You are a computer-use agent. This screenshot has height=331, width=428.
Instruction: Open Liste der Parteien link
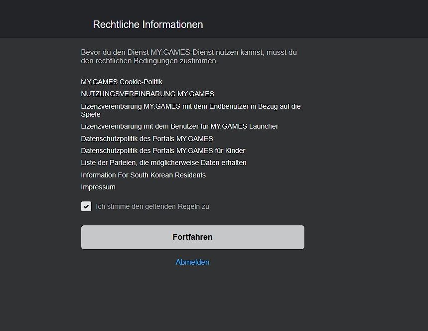coord(163,163)
